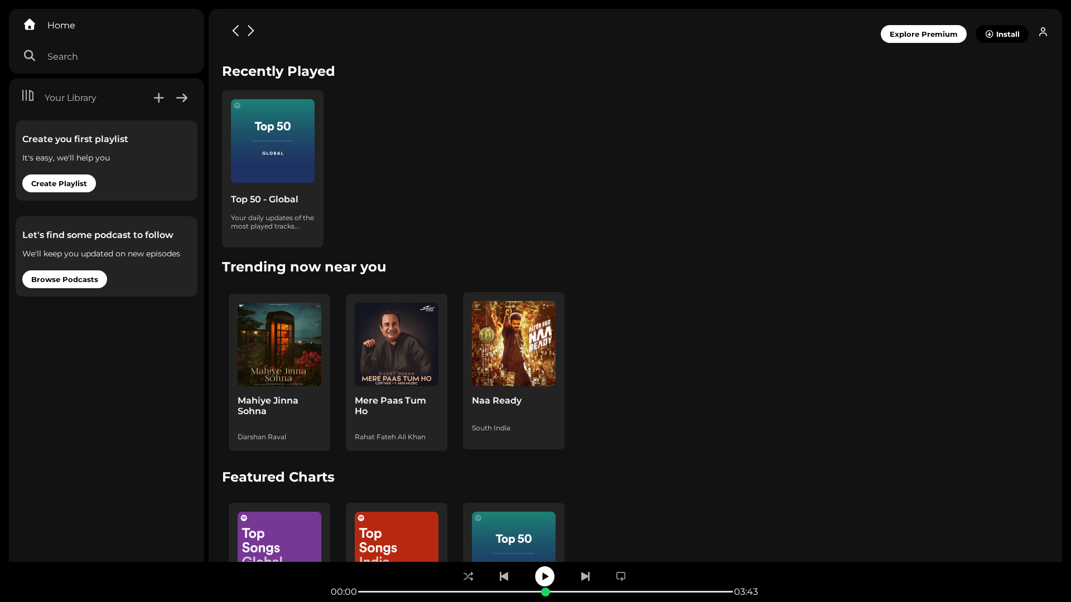Image resolution: width=1071 pixels, height=602 pixels.
Task: Go back with the left chevron
Action: click(x=235, y=31)
